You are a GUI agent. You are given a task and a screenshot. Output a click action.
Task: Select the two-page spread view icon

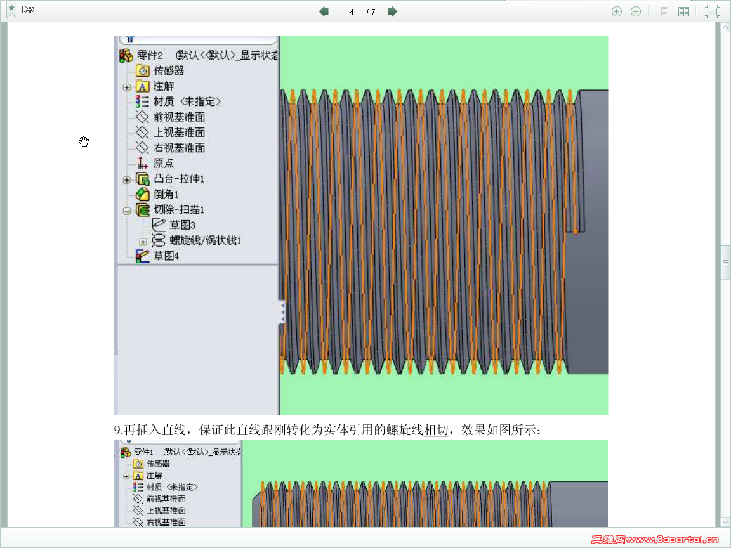point(683,11)
